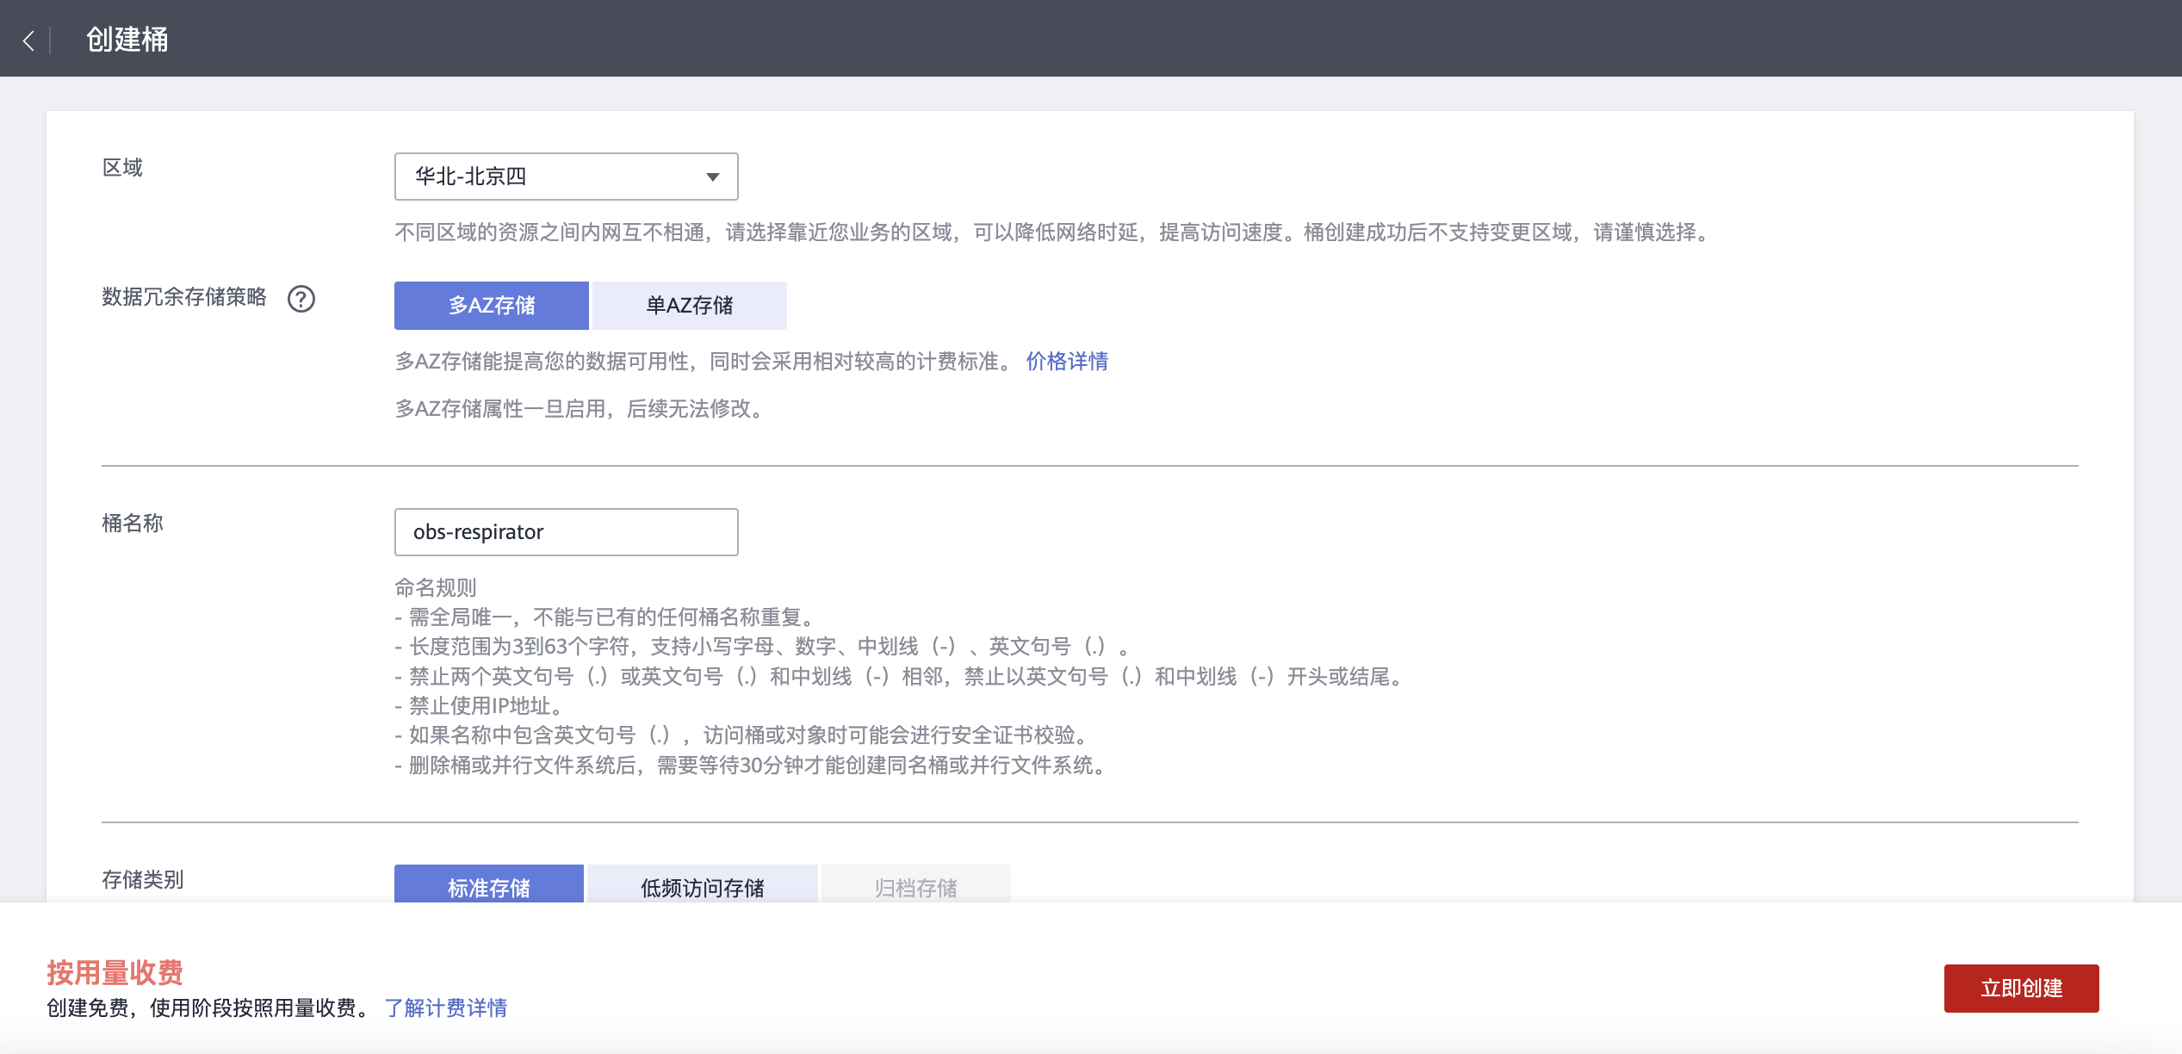Click the 创建桶 page title
2182x1054 pixels.
click(127, 40)
